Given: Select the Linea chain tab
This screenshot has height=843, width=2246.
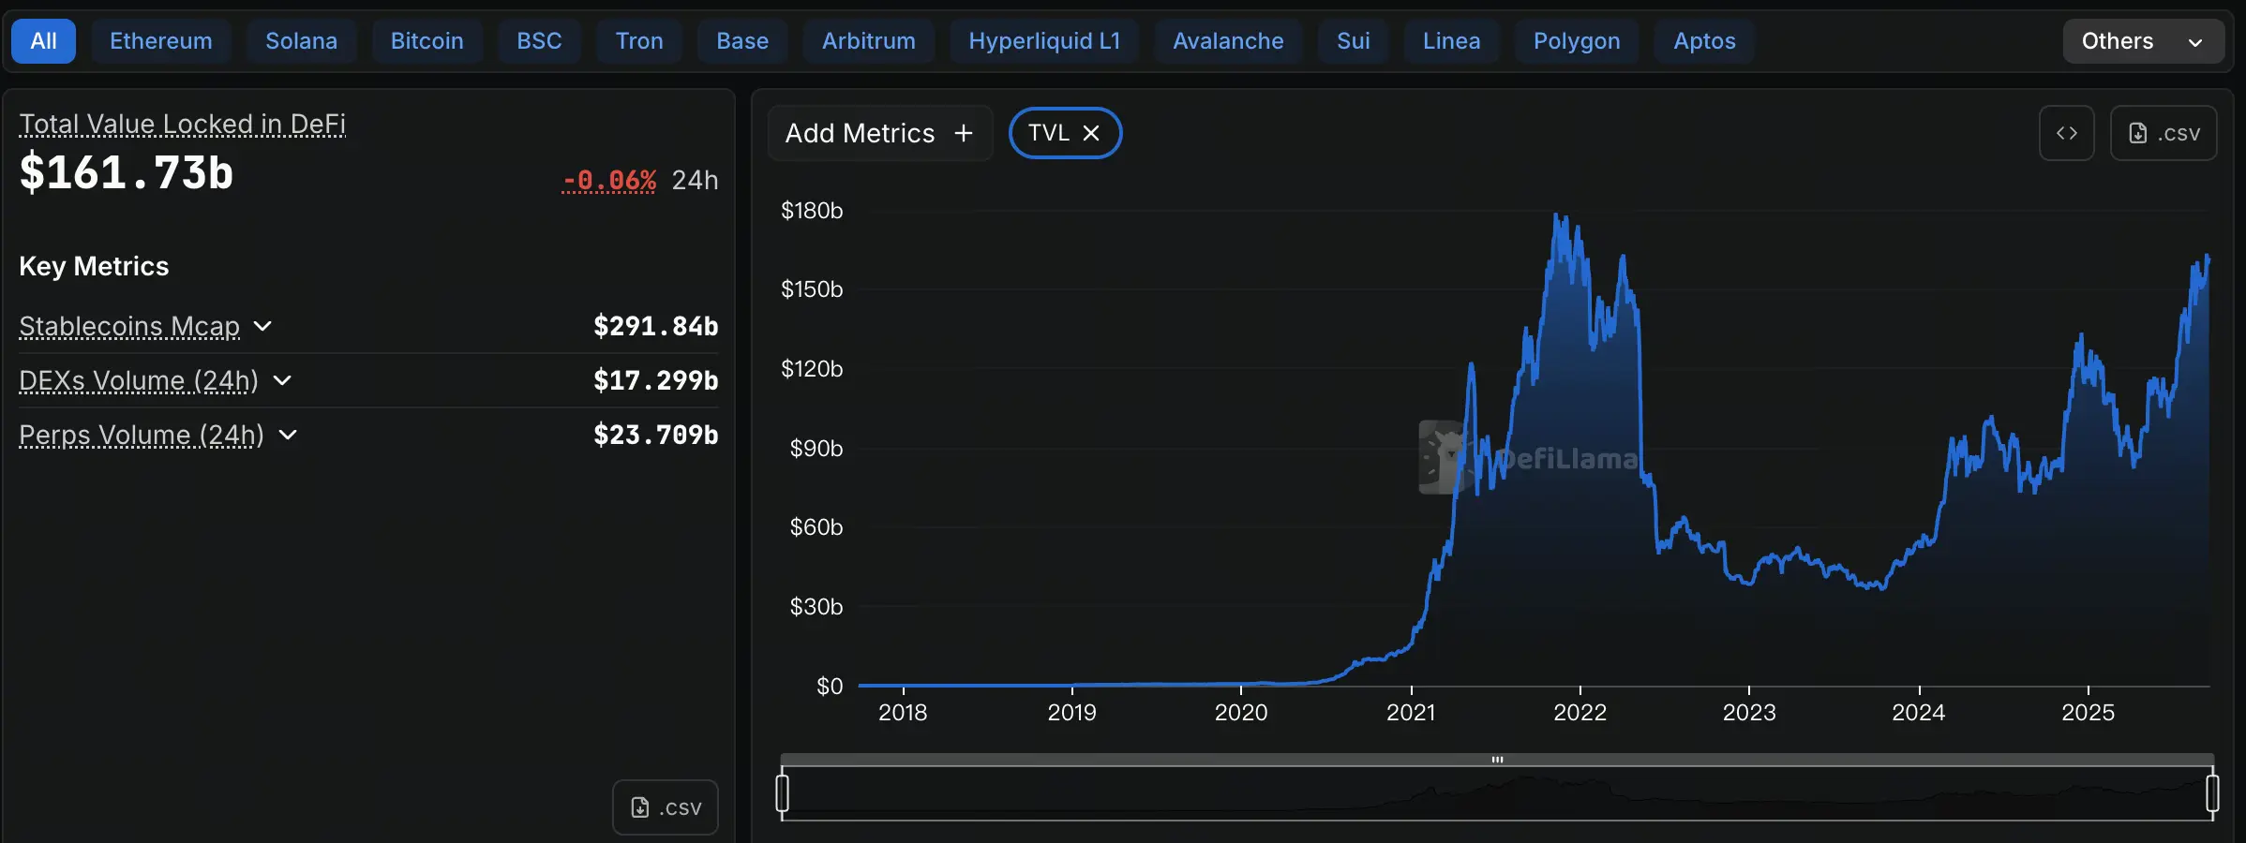Looking at the screenshot, I should pos(1452,41).
